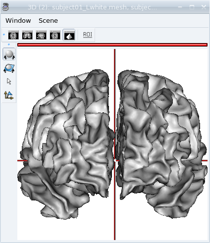Viewport: 210px width, 243px height.
Task: Click the side toolbar blue handle
Action: click(9, 45)
